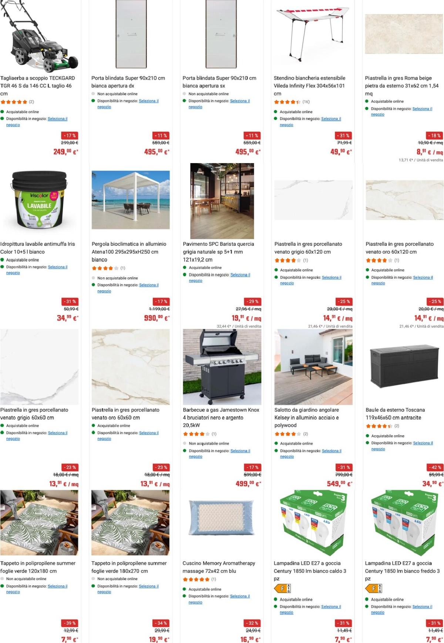Image resolution: width=444 pixels, height=643 pixels.
Task: Click the star rating of Cuscino Memory Aromatherapy
Action: click(x=196, y=579)
